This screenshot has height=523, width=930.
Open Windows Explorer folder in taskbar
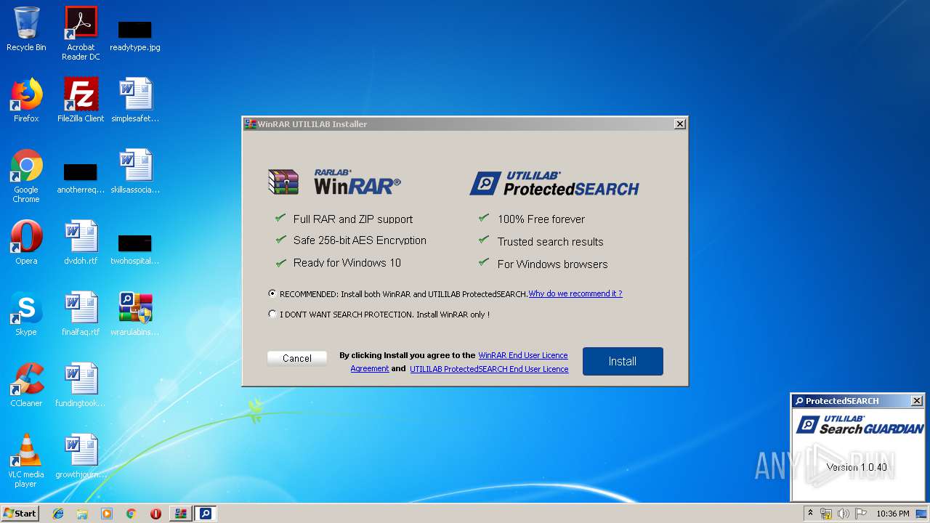pos(82,514)
